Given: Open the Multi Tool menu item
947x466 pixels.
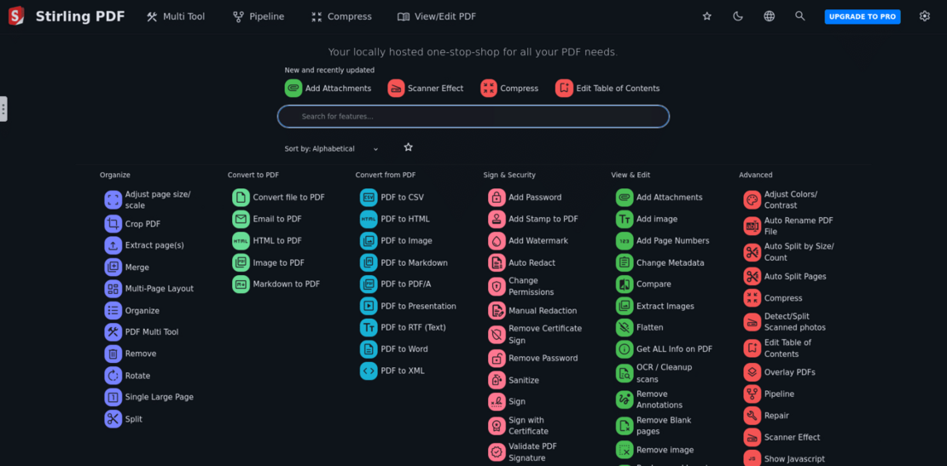Looking at the screenshot, I should [x=176, y=16].
